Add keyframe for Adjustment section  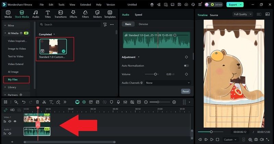186,57
